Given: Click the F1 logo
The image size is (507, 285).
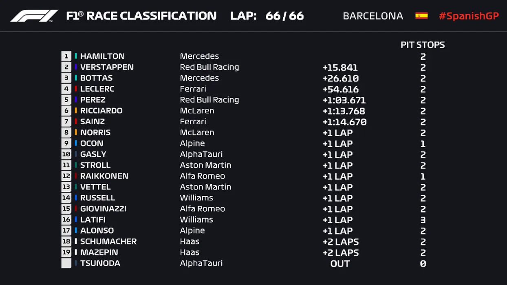Looking at the screenshot, I should (x=34, y=16).
